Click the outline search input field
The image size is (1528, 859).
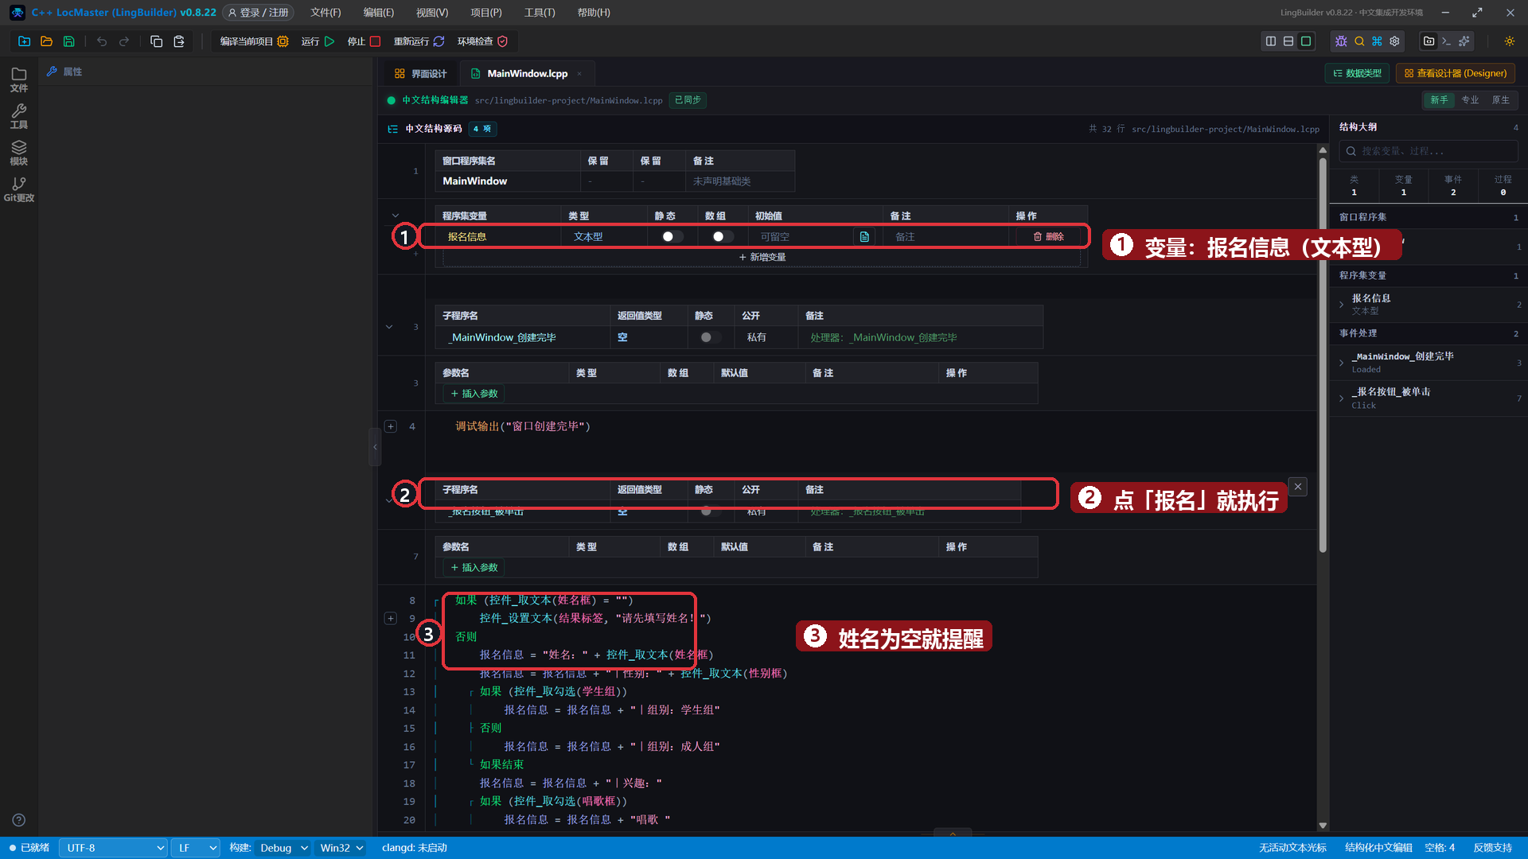point(1429,151)
